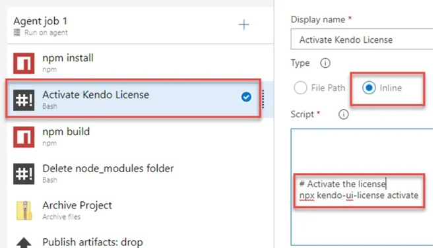Click the 'Display name' field label
Image resolution: width=444 pixels, height=248 pixels.
tap(318, 20)
